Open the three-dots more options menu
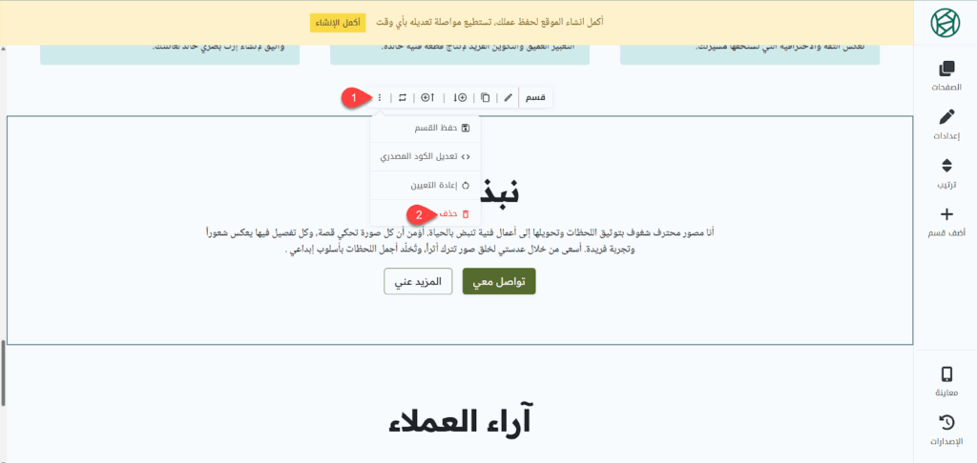The height and width of the screenshot is (463, 977). coord(380,97)
